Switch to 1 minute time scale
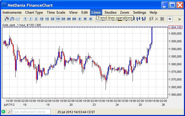 pyautogui.click(x=31, y=19)
